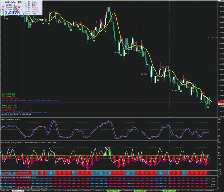Select the Tokyo session time row
224x192 pixels.
coord(31,6)
